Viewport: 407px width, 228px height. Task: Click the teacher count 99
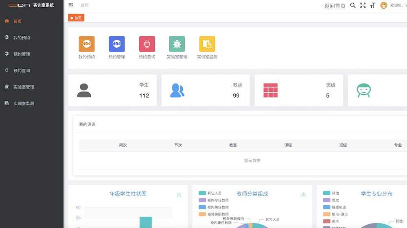coord(236,96)
